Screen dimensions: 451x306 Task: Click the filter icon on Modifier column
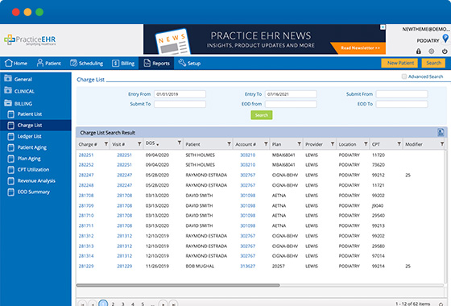coord(442,143)
